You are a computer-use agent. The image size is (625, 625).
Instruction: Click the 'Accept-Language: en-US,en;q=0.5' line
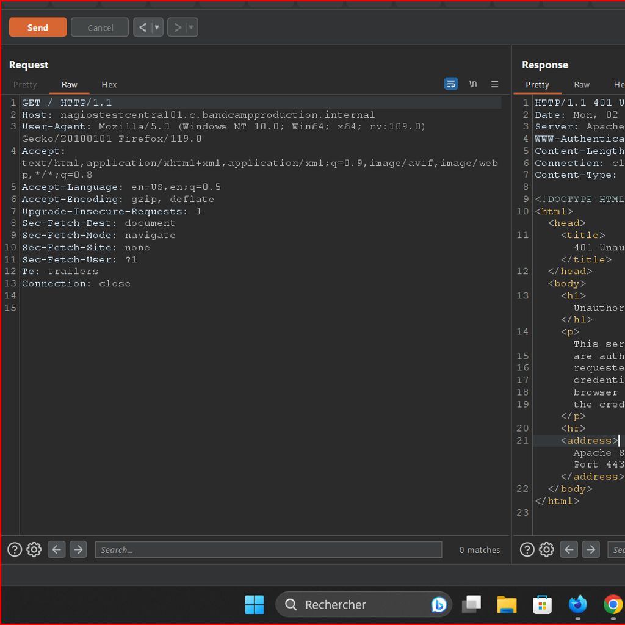point(121,187)
